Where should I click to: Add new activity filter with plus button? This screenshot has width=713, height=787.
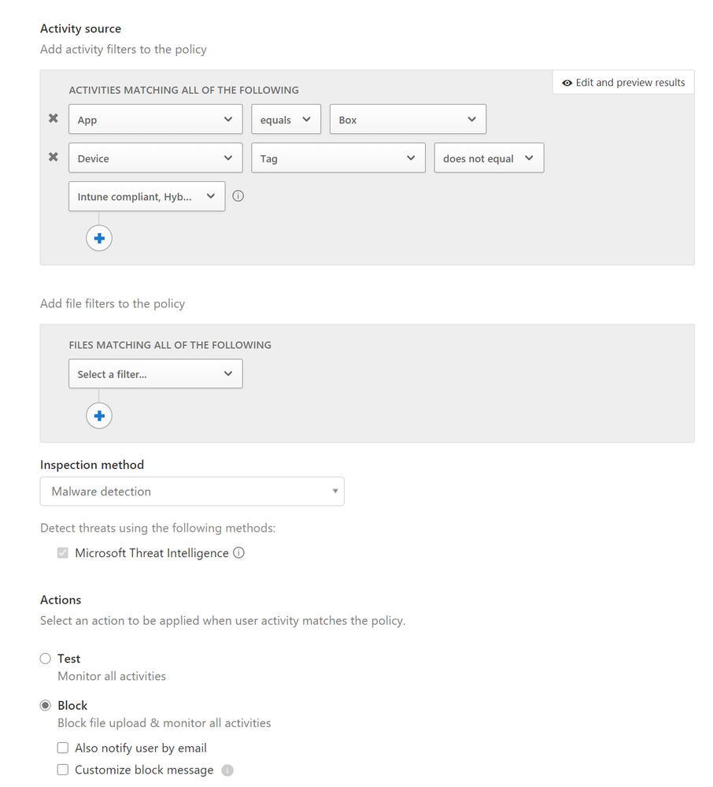(99, 238)
